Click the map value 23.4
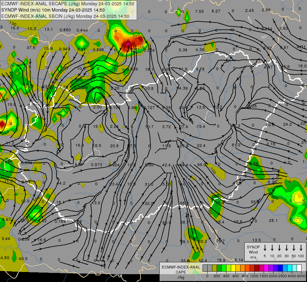This screenshot has height=282, width=307. pos(114,184)
